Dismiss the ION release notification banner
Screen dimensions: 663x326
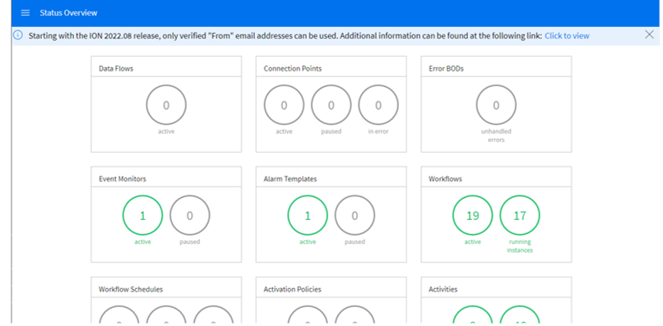pos(650,34)
